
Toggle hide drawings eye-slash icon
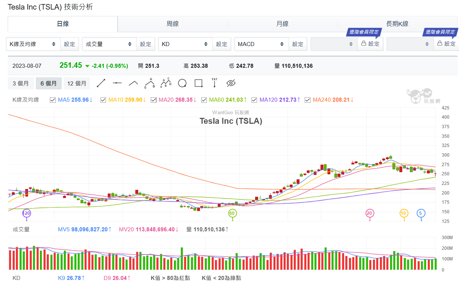click(x=231, y=83)
